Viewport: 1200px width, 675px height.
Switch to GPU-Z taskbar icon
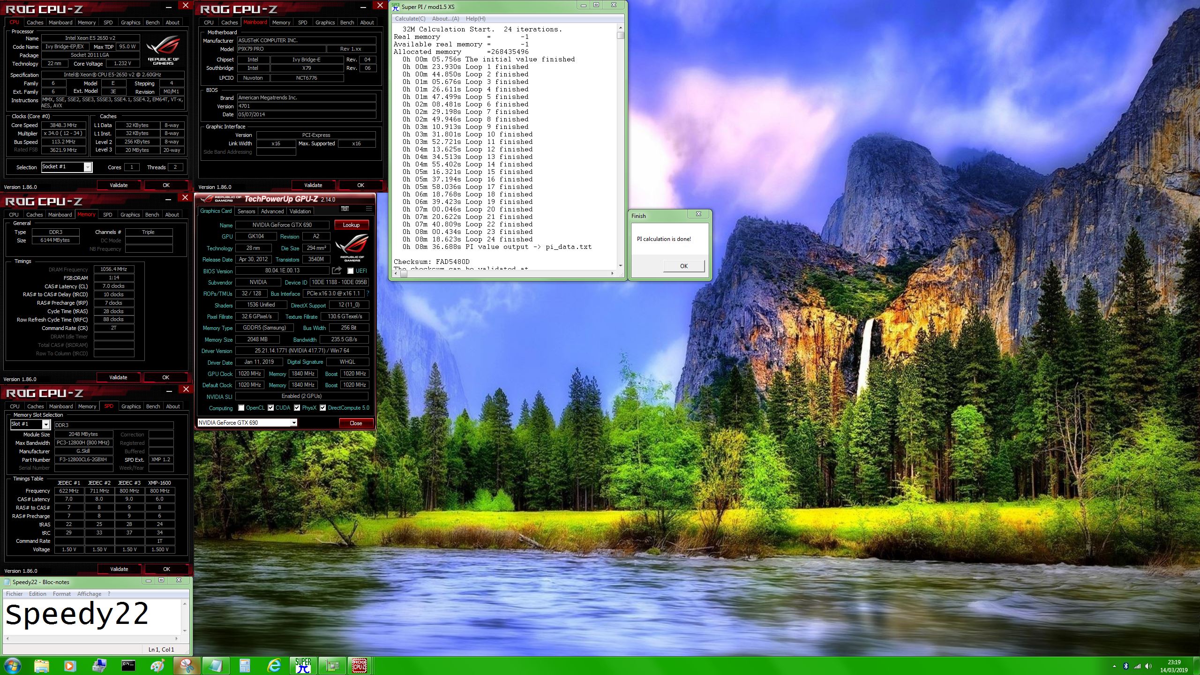pos(332,666)
